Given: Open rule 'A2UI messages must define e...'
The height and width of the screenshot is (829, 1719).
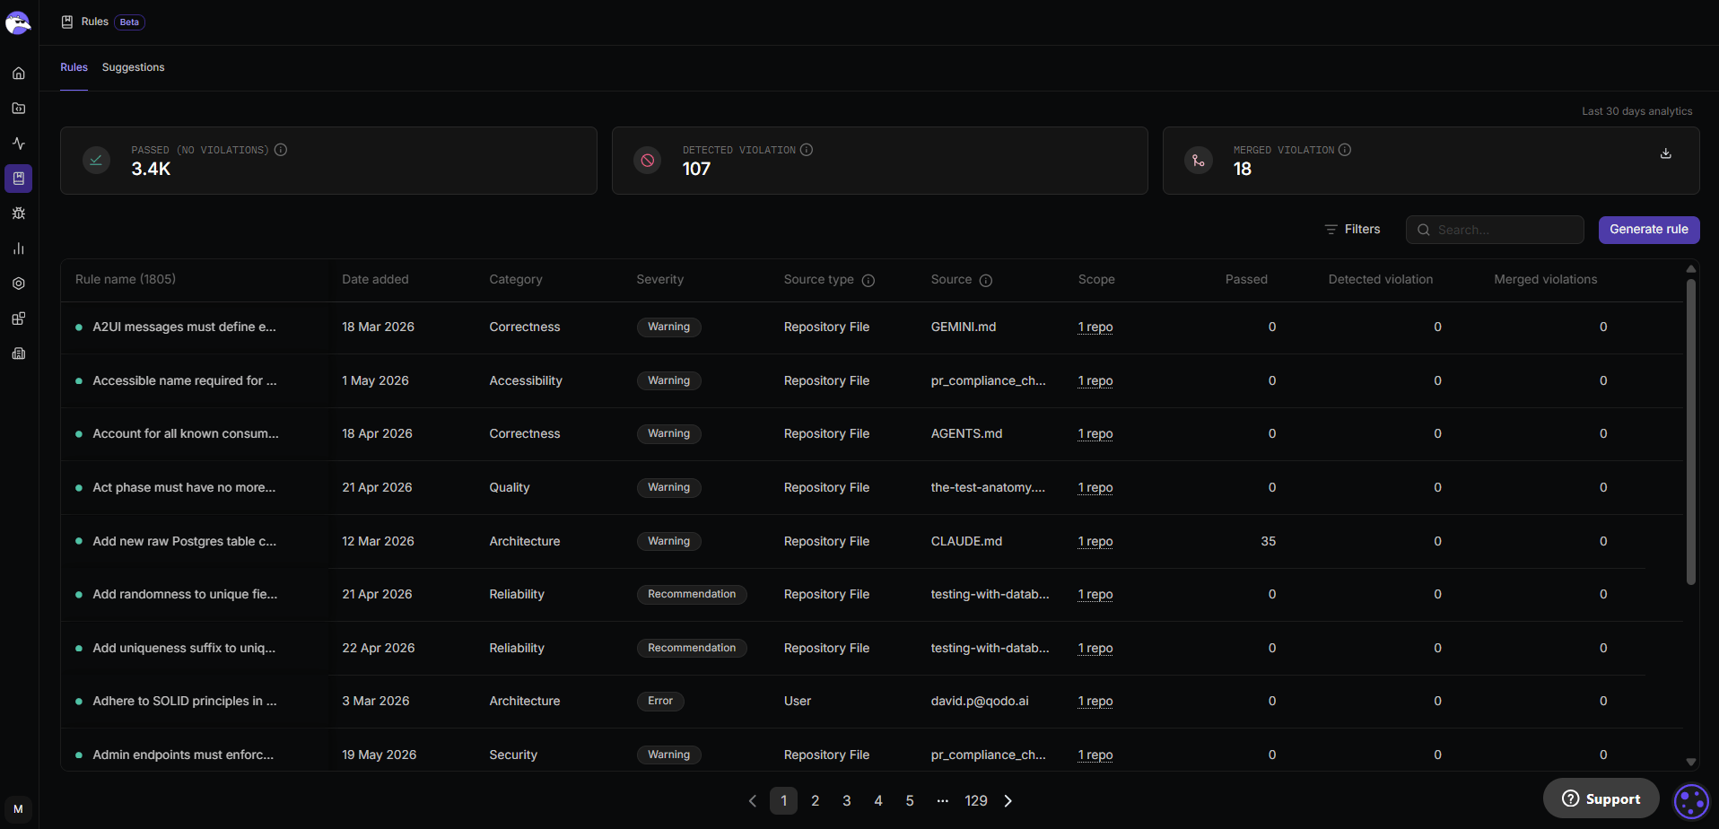Looking at the screenshot, I should tap(185, 327).
